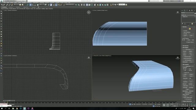The width and height of the screenshot is (196, 110).
Task: Switch command panel to Display tab
Action: (x=192, y=11)
